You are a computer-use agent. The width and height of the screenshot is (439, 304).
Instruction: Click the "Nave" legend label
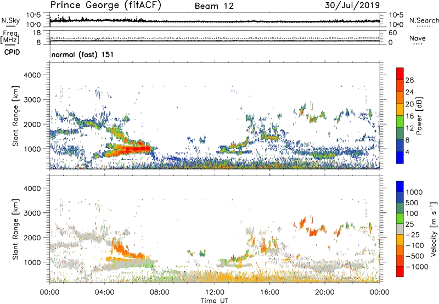coord(418,38)
